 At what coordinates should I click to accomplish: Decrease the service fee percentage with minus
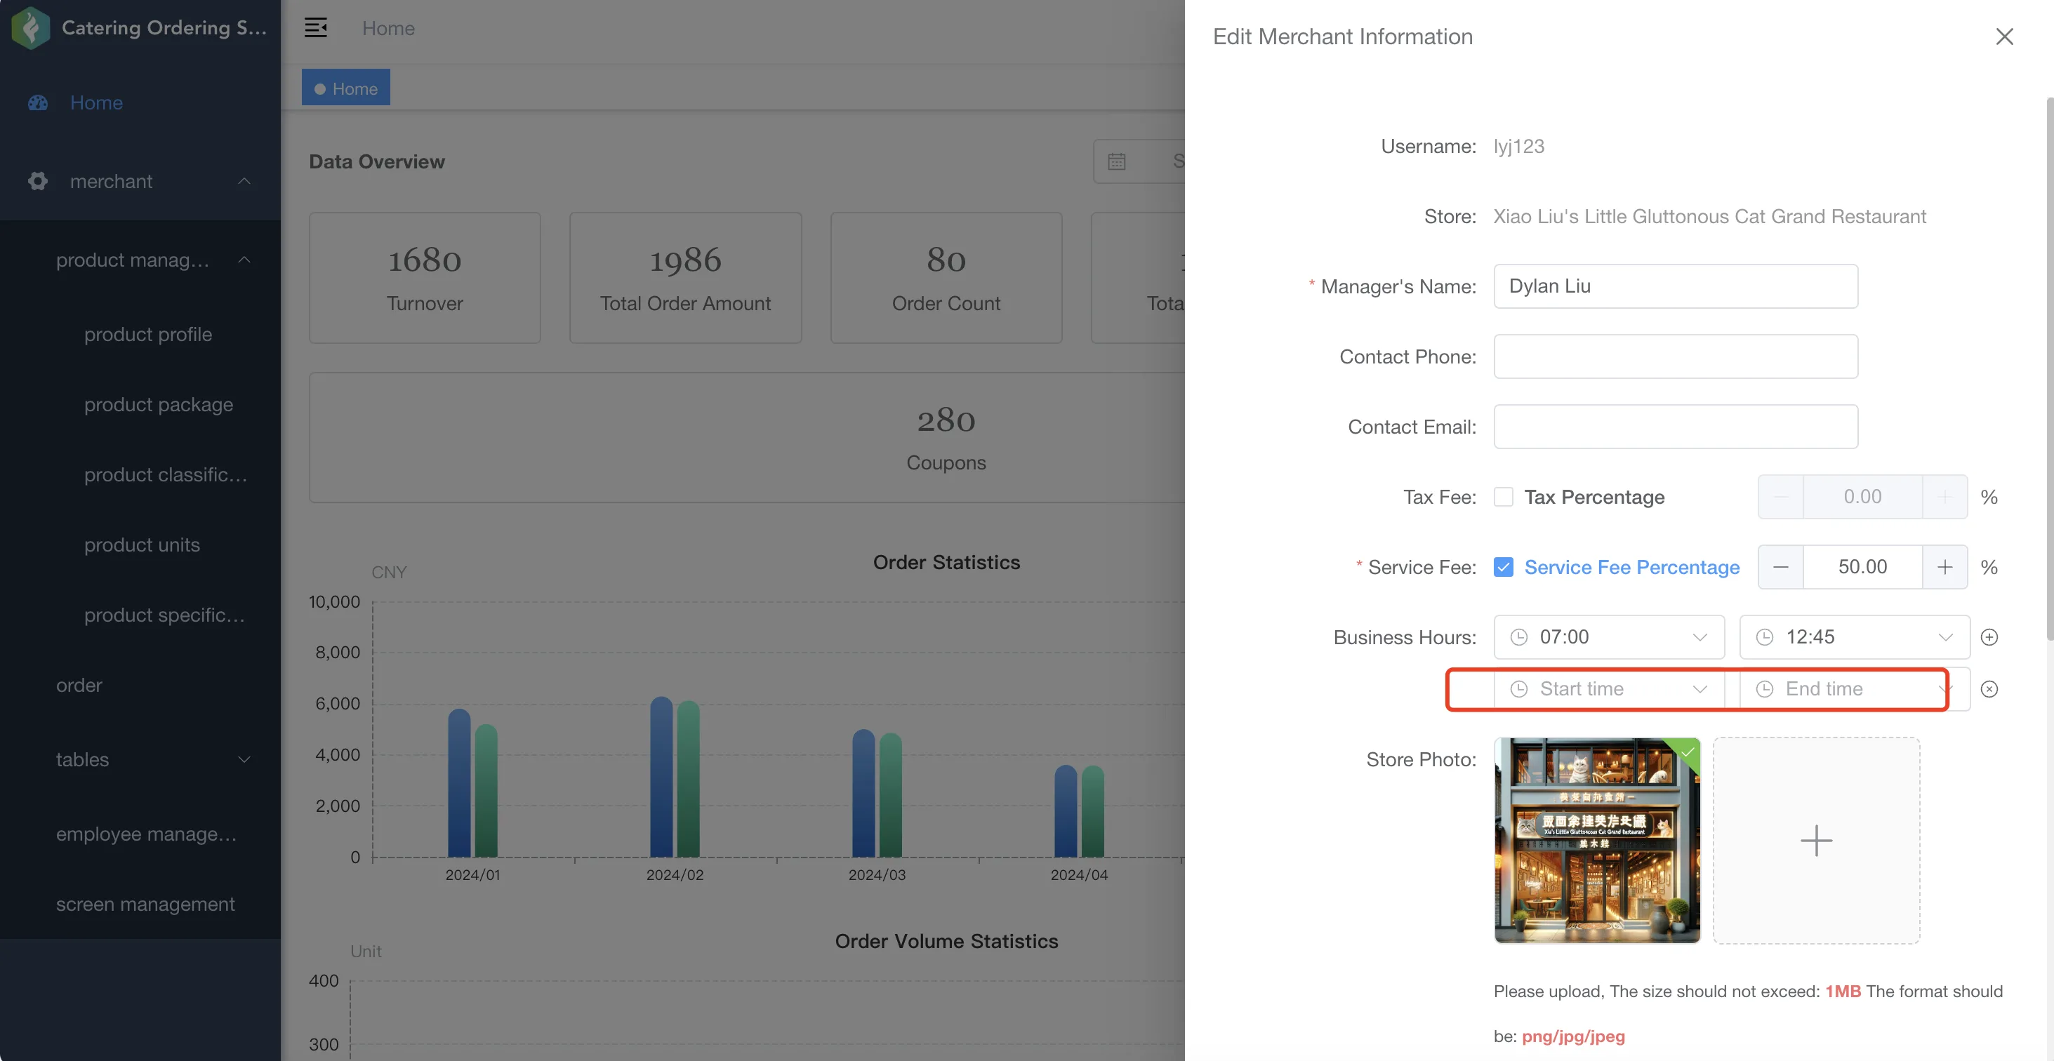pyautogui.click(x=1780, y=567)
